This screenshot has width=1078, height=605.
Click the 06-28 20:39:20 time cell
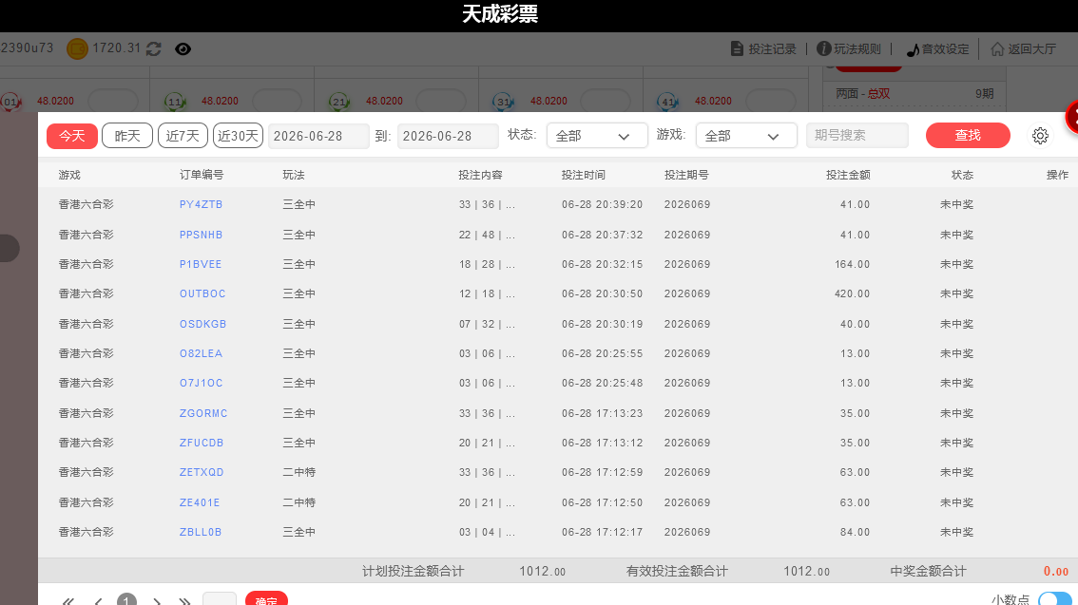pos(603,204)
